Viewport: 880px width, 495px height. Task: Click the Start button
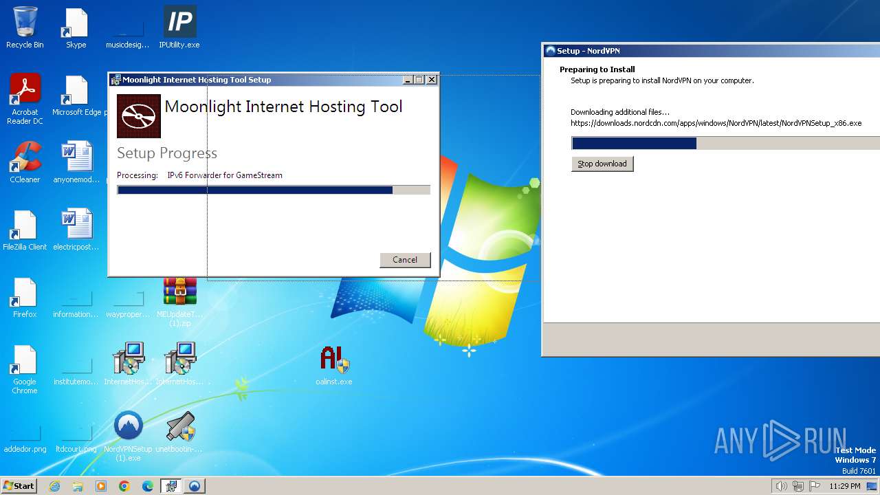pyautogui.click(x=19, y=486)
